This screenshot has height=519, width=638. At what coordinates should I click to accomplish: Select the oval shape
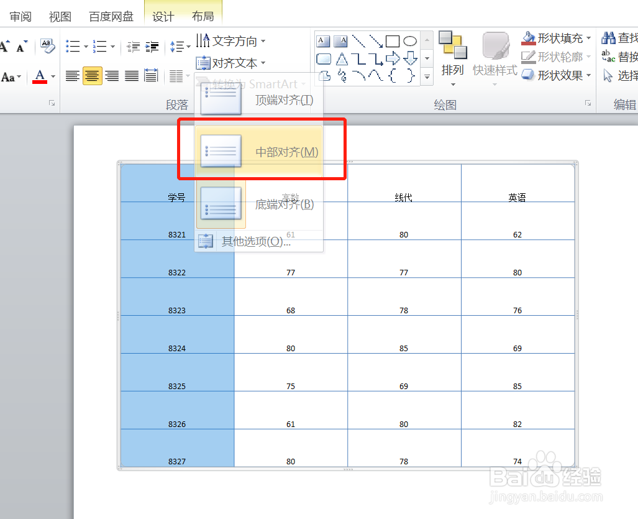click(410, 41)
